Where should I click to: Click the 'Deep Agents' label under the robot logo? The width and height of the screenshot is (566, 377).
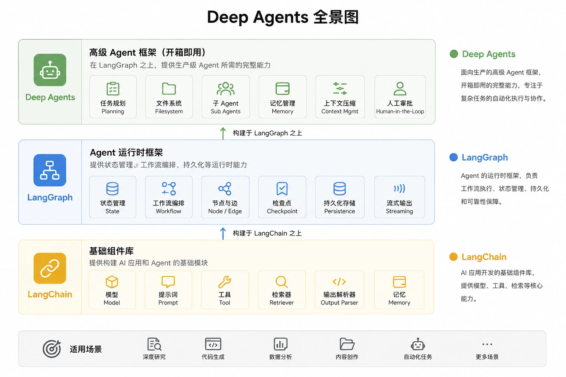(x=50, y=97)
